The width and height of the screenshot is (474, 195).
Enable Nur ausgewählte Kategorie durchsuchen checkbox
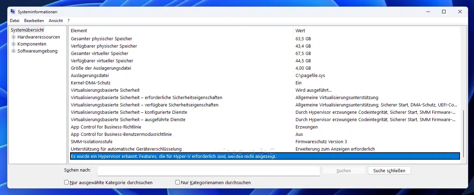point(67,182)
